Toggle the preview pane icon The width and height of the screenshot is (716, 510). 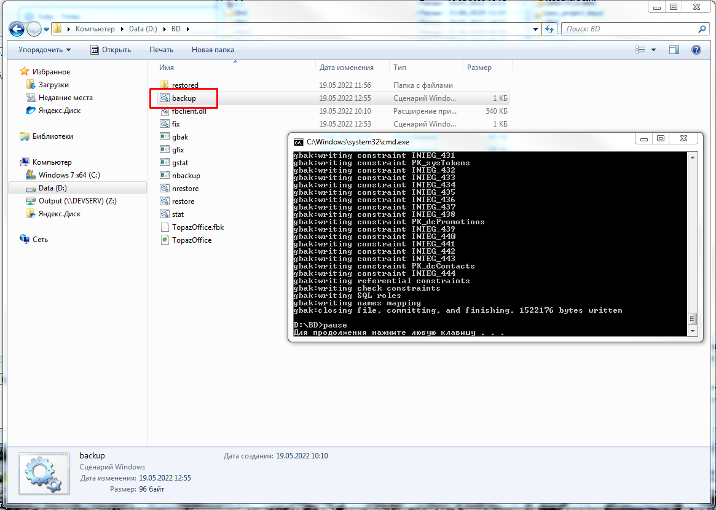click(674, 50)
